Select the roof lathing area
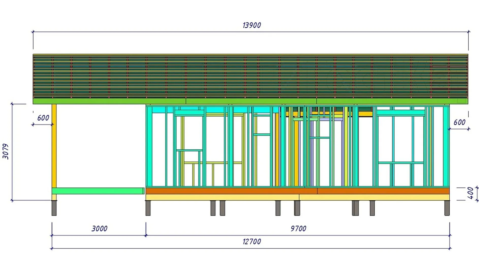 point(250,76)
